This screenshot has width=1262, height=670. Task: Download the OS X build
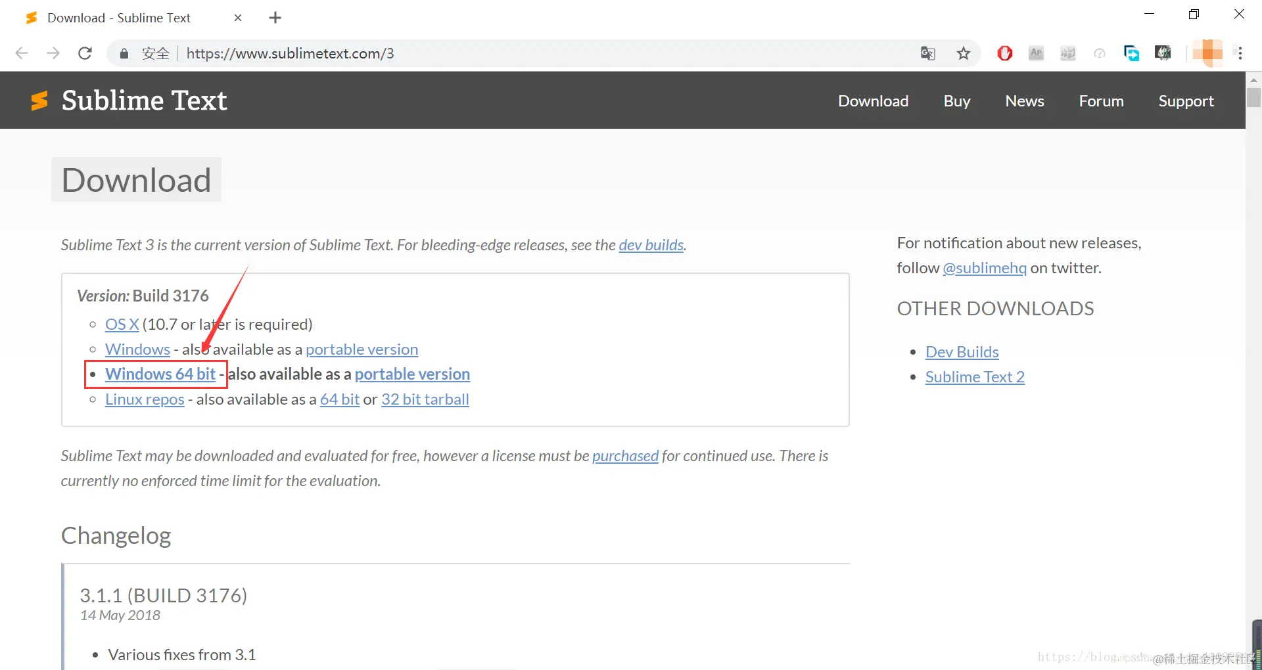122,324
